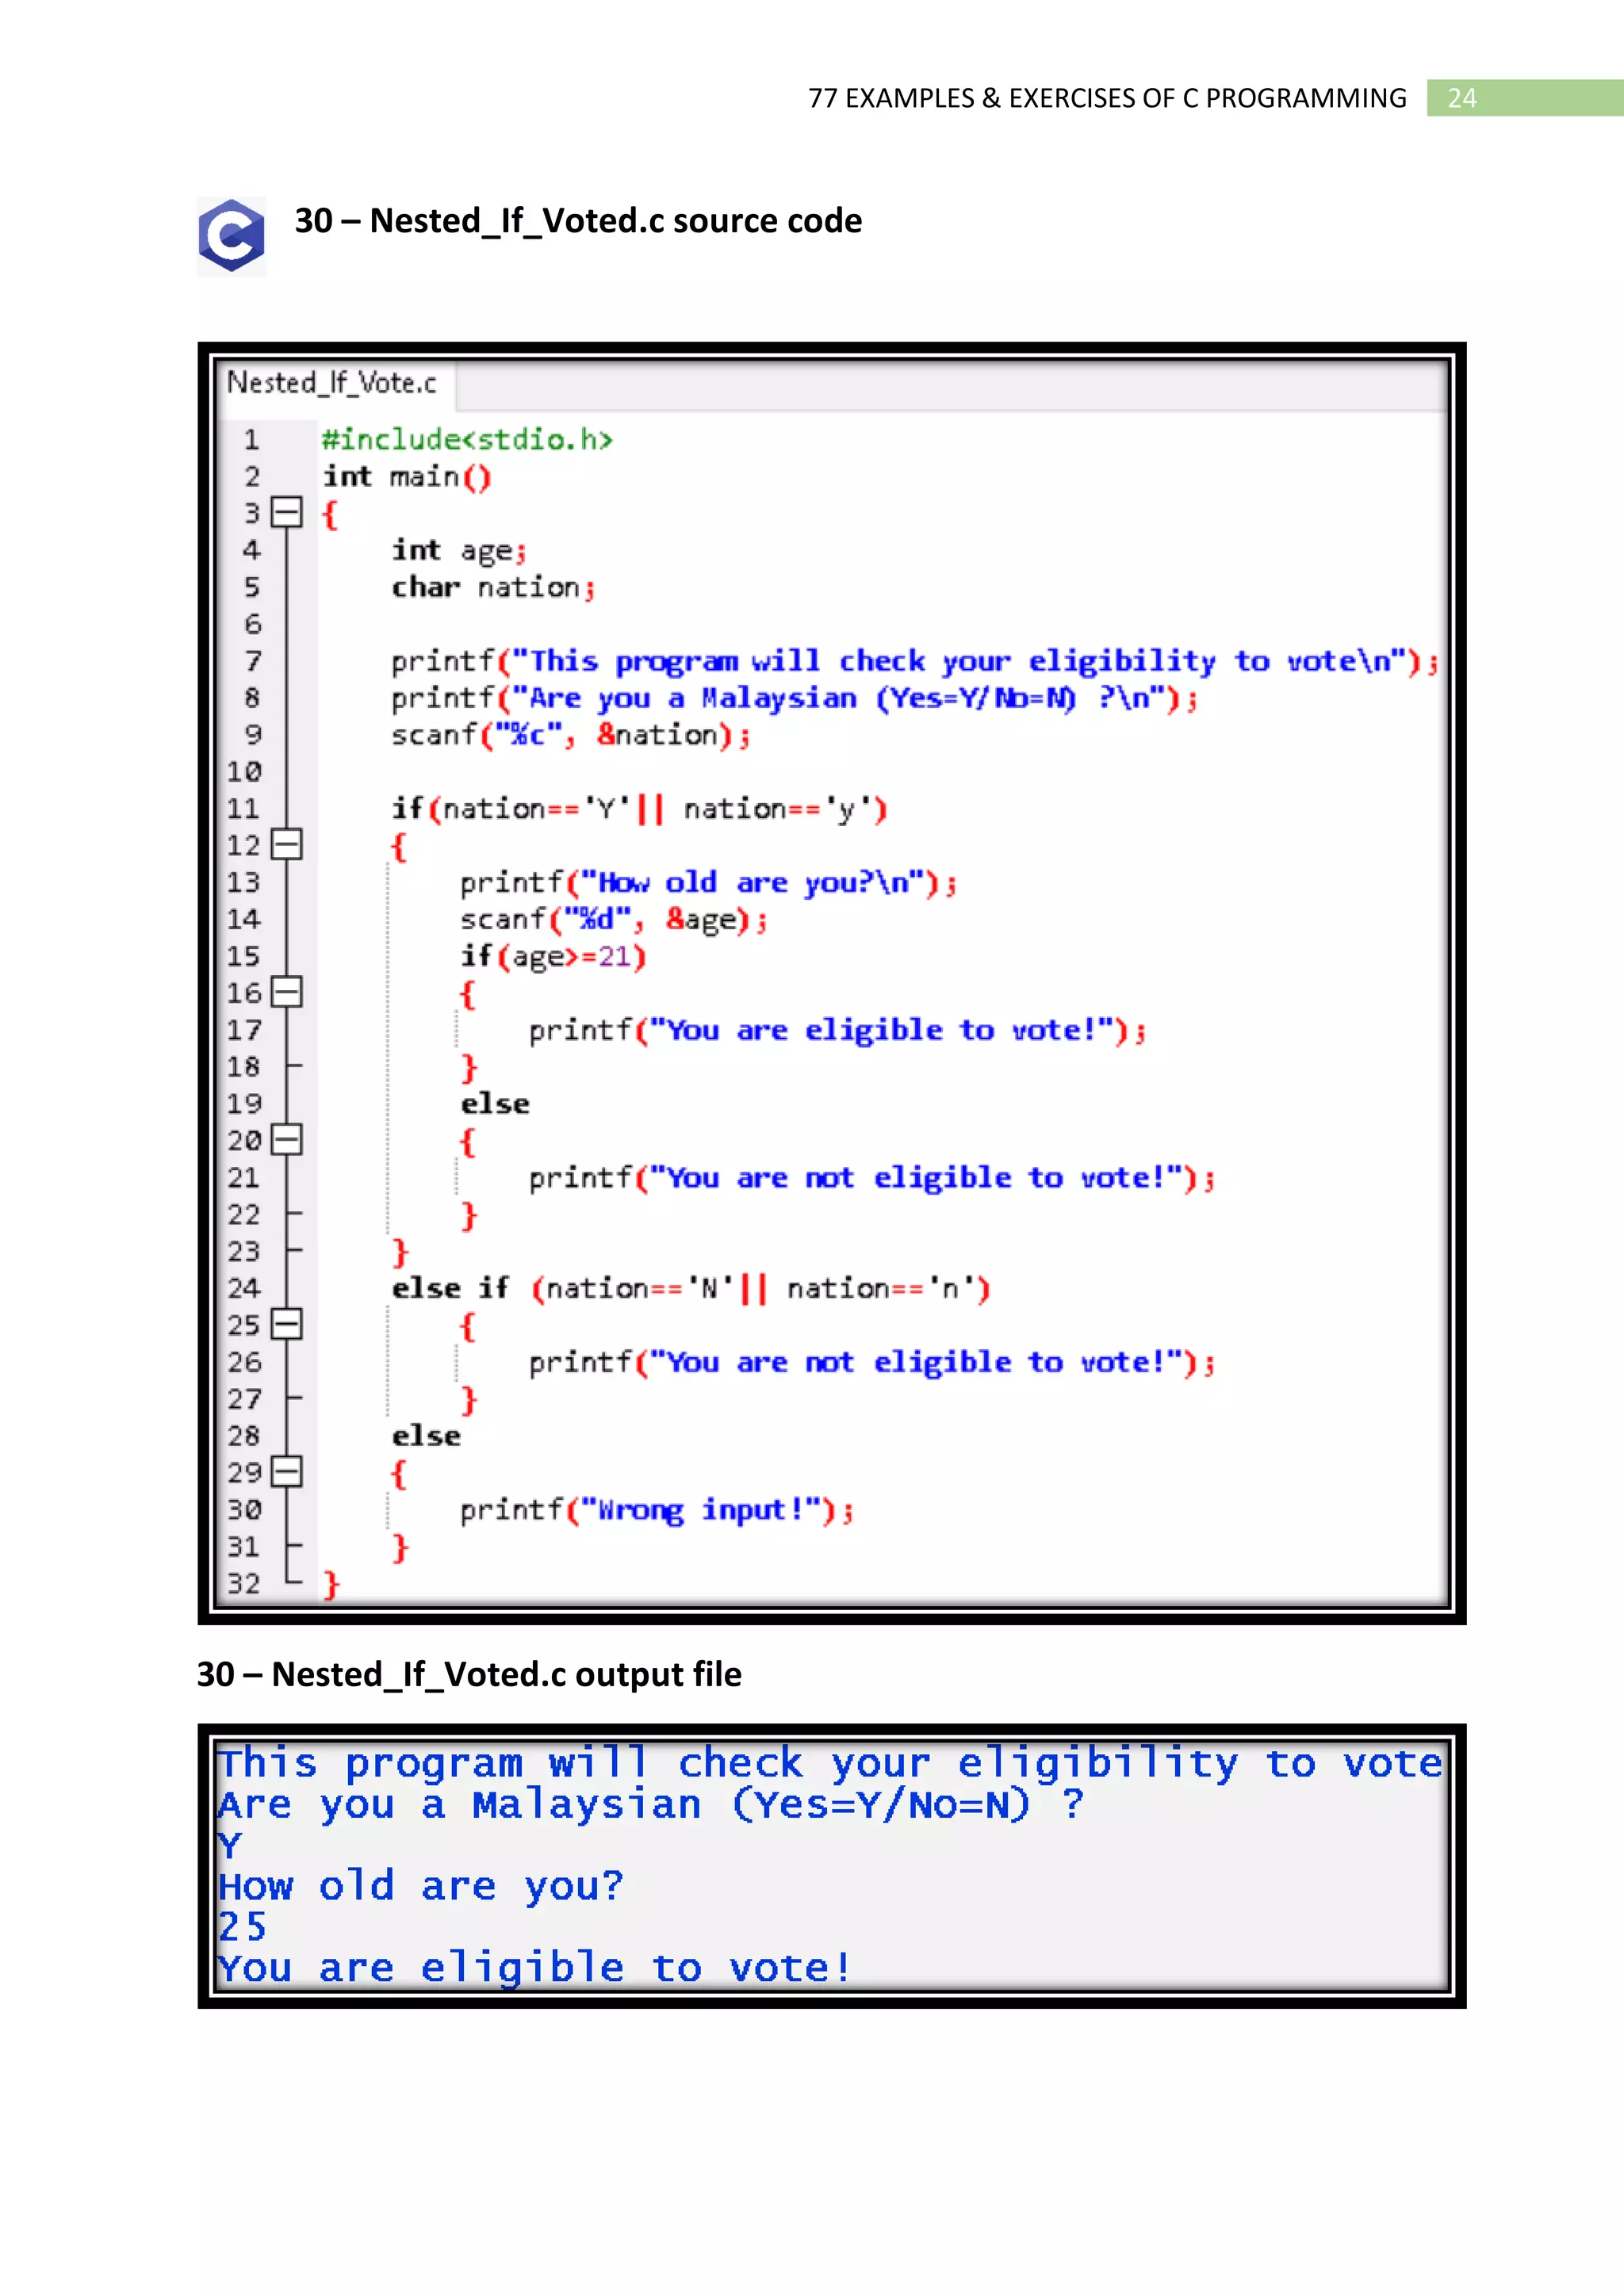The height and width of the screenshot is (2295, 1624).
Task: Click the scanf "%c", &nation line
Action: click(x=570, y=736)
